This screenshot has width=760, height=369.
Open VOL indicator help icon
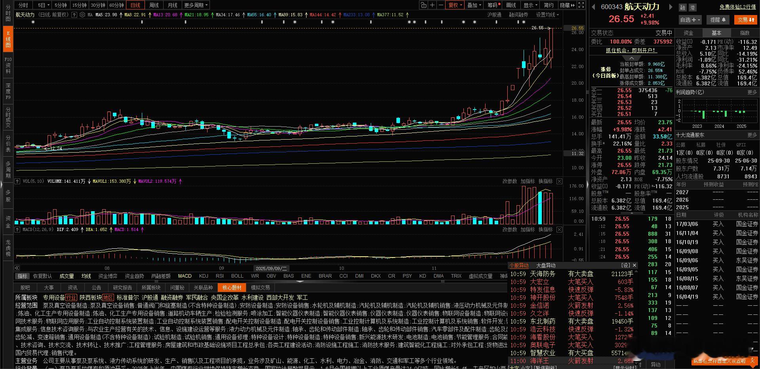[x=17, y=182]
